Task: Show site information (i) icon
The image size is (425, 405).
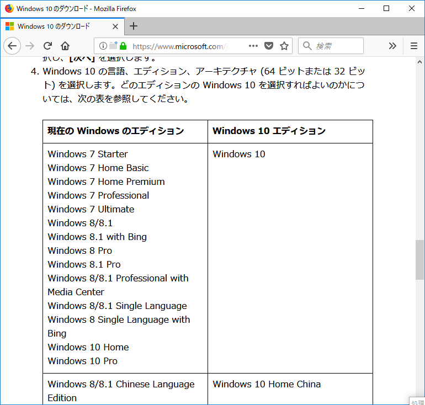Action: pyautogui.click(x=103, y=46)
